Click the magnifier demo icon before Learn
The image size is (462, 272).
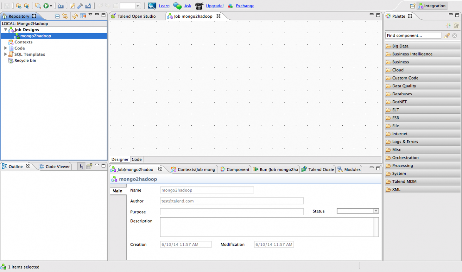[x=152, y=6]
